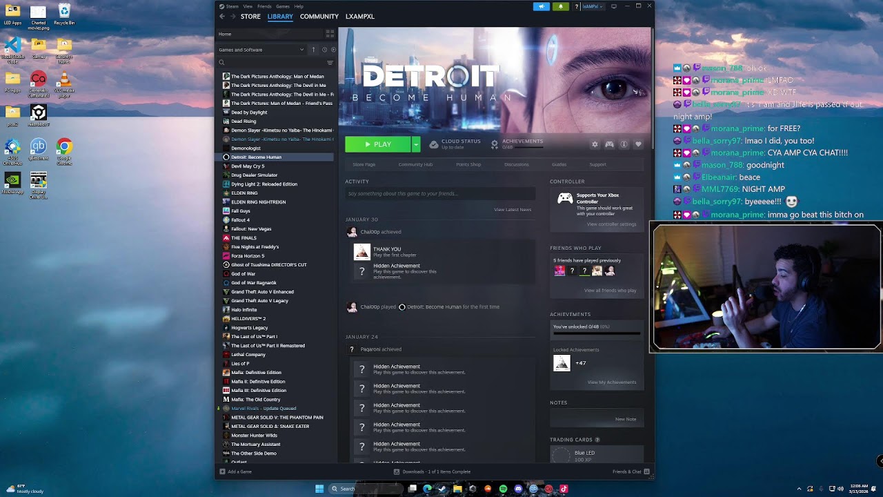Open the Store Page link

pyautogui.click(x=364, y=164)
